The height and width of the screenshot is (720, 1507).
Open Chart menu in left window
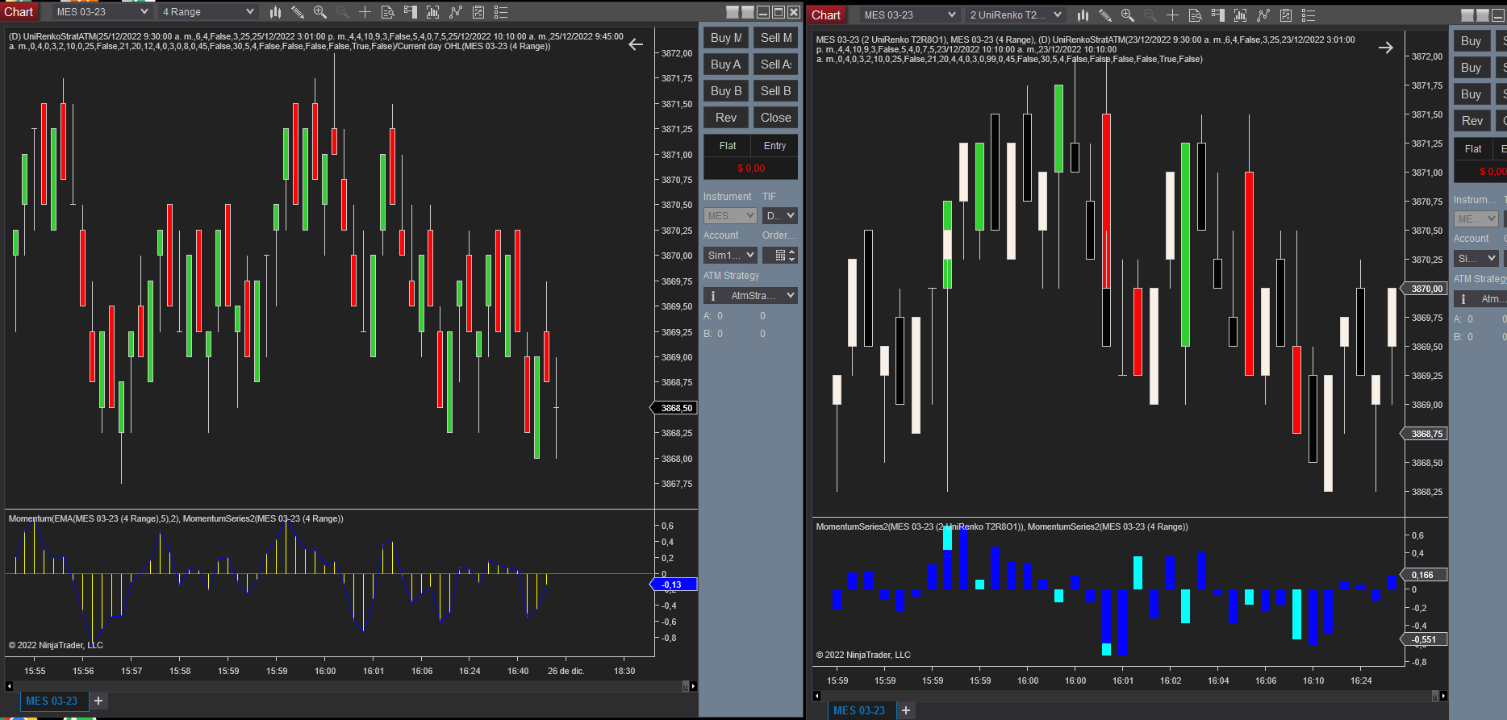point(19,12)
